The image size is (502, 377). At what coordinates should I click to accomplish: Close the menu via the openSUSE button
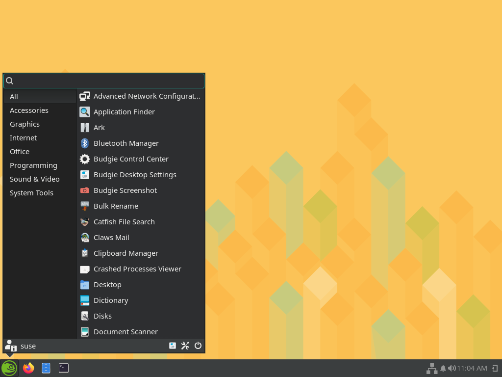pos(9,368)
